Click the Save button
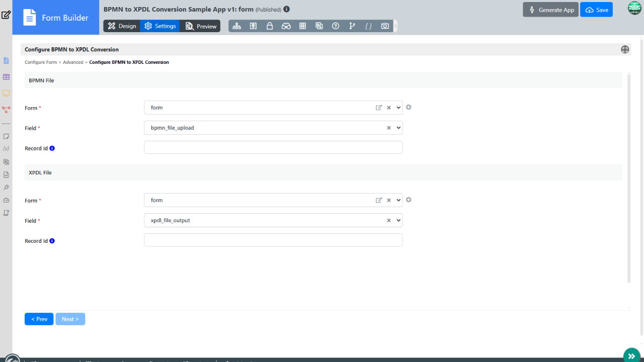Viewport: 644px width, 362px height. tap(596, 10)
